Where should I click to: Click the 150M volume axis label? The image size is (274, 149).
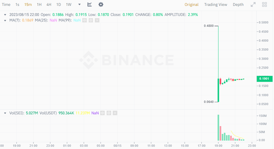(x=263, y=116)
